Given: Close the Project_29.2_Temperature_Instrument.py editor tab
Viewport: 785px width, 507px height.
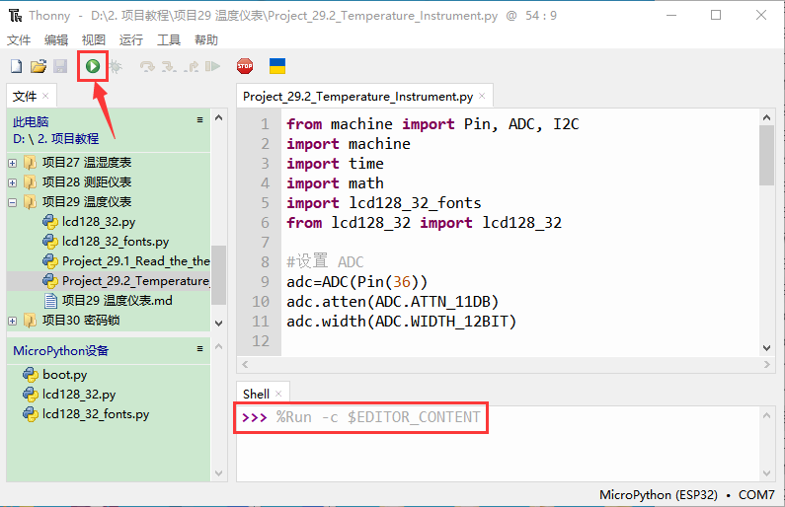Looking at the screenshot, I should tap(482, 97).
